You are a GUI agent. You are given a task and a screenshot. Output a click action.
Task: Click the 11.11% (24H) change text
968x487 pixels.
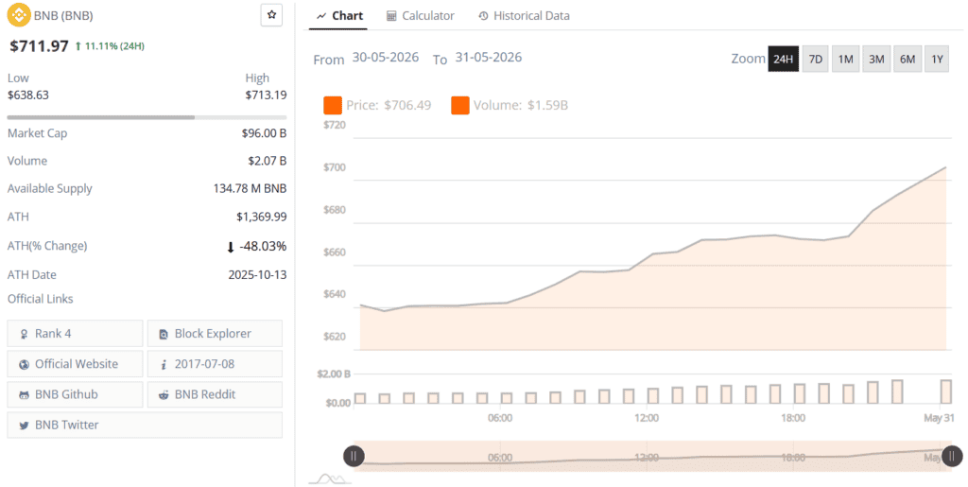pos(114,46)
